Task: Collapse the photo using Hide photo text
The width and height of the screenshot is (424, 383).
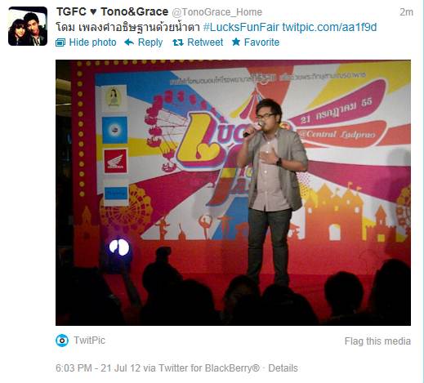Action: pyautogui.click(x=92, y=42)
